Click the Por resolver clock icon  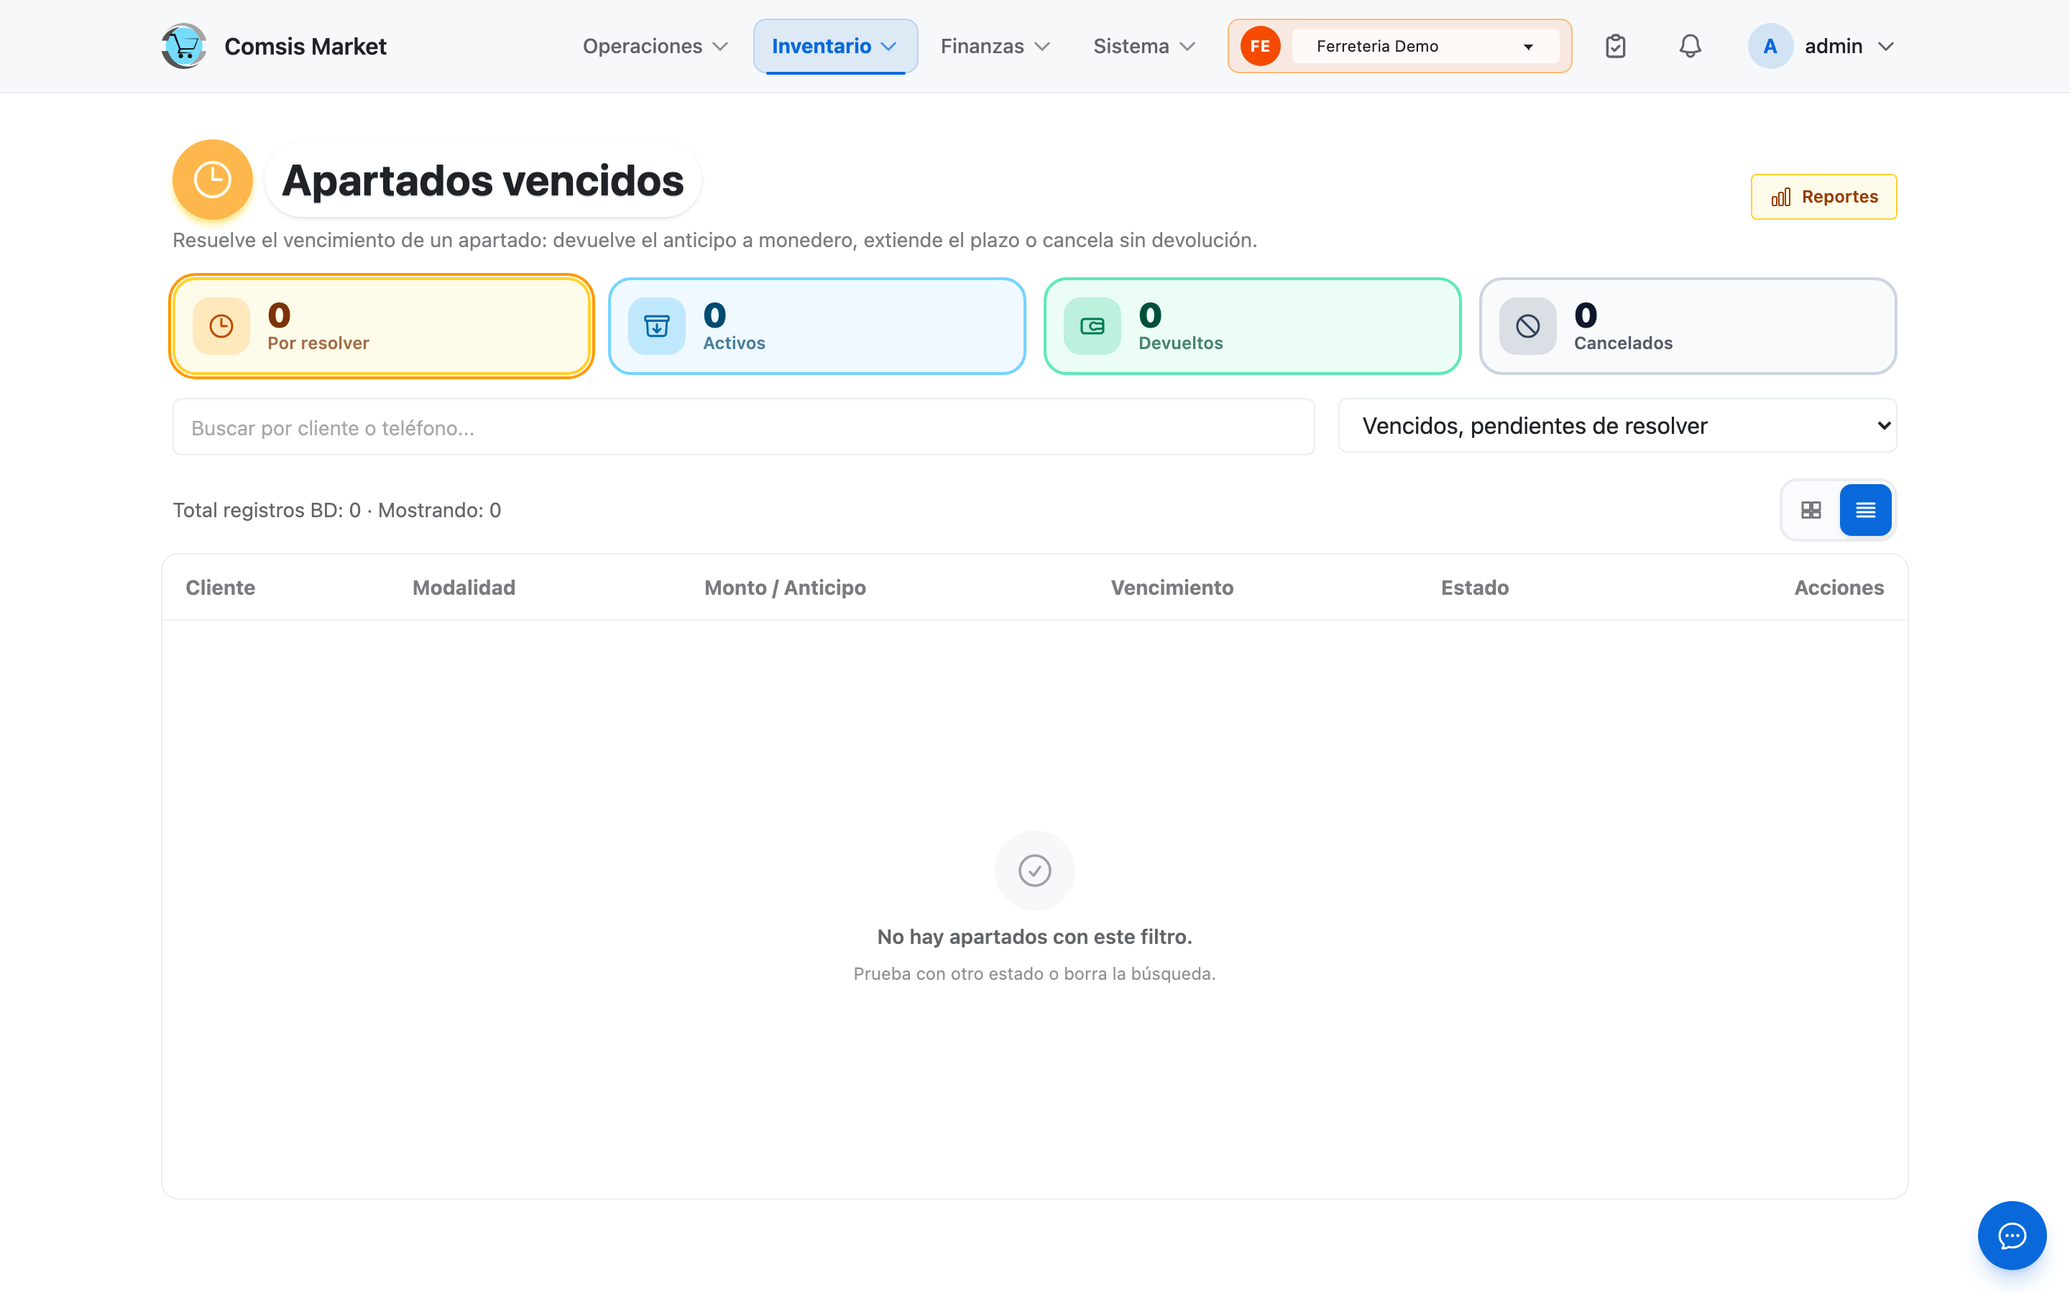pos(221,326)
